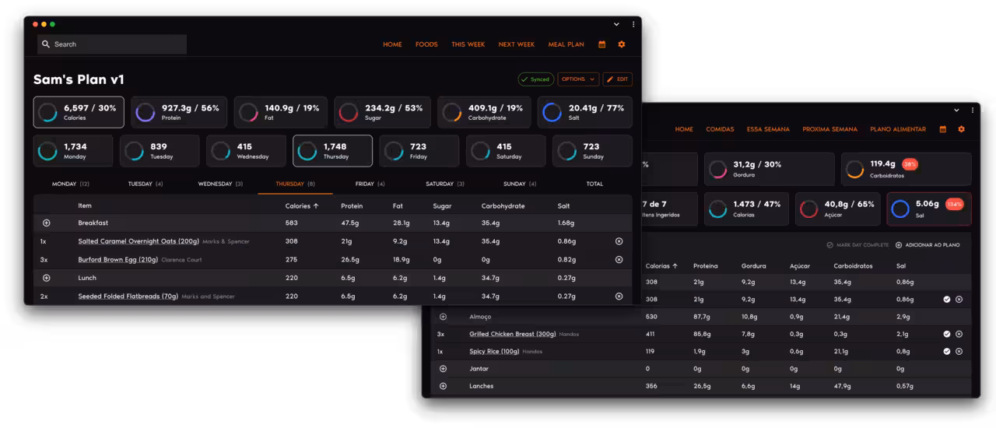Open Seeded Folded Flatbreads link
The height and width of the screenshot is (428, 996).
[128, 296]
